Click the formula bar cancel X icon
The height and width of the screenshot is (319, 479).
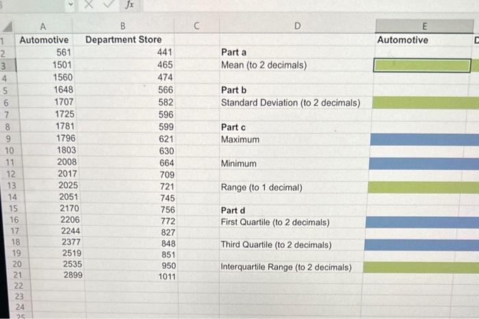[88, 4]
